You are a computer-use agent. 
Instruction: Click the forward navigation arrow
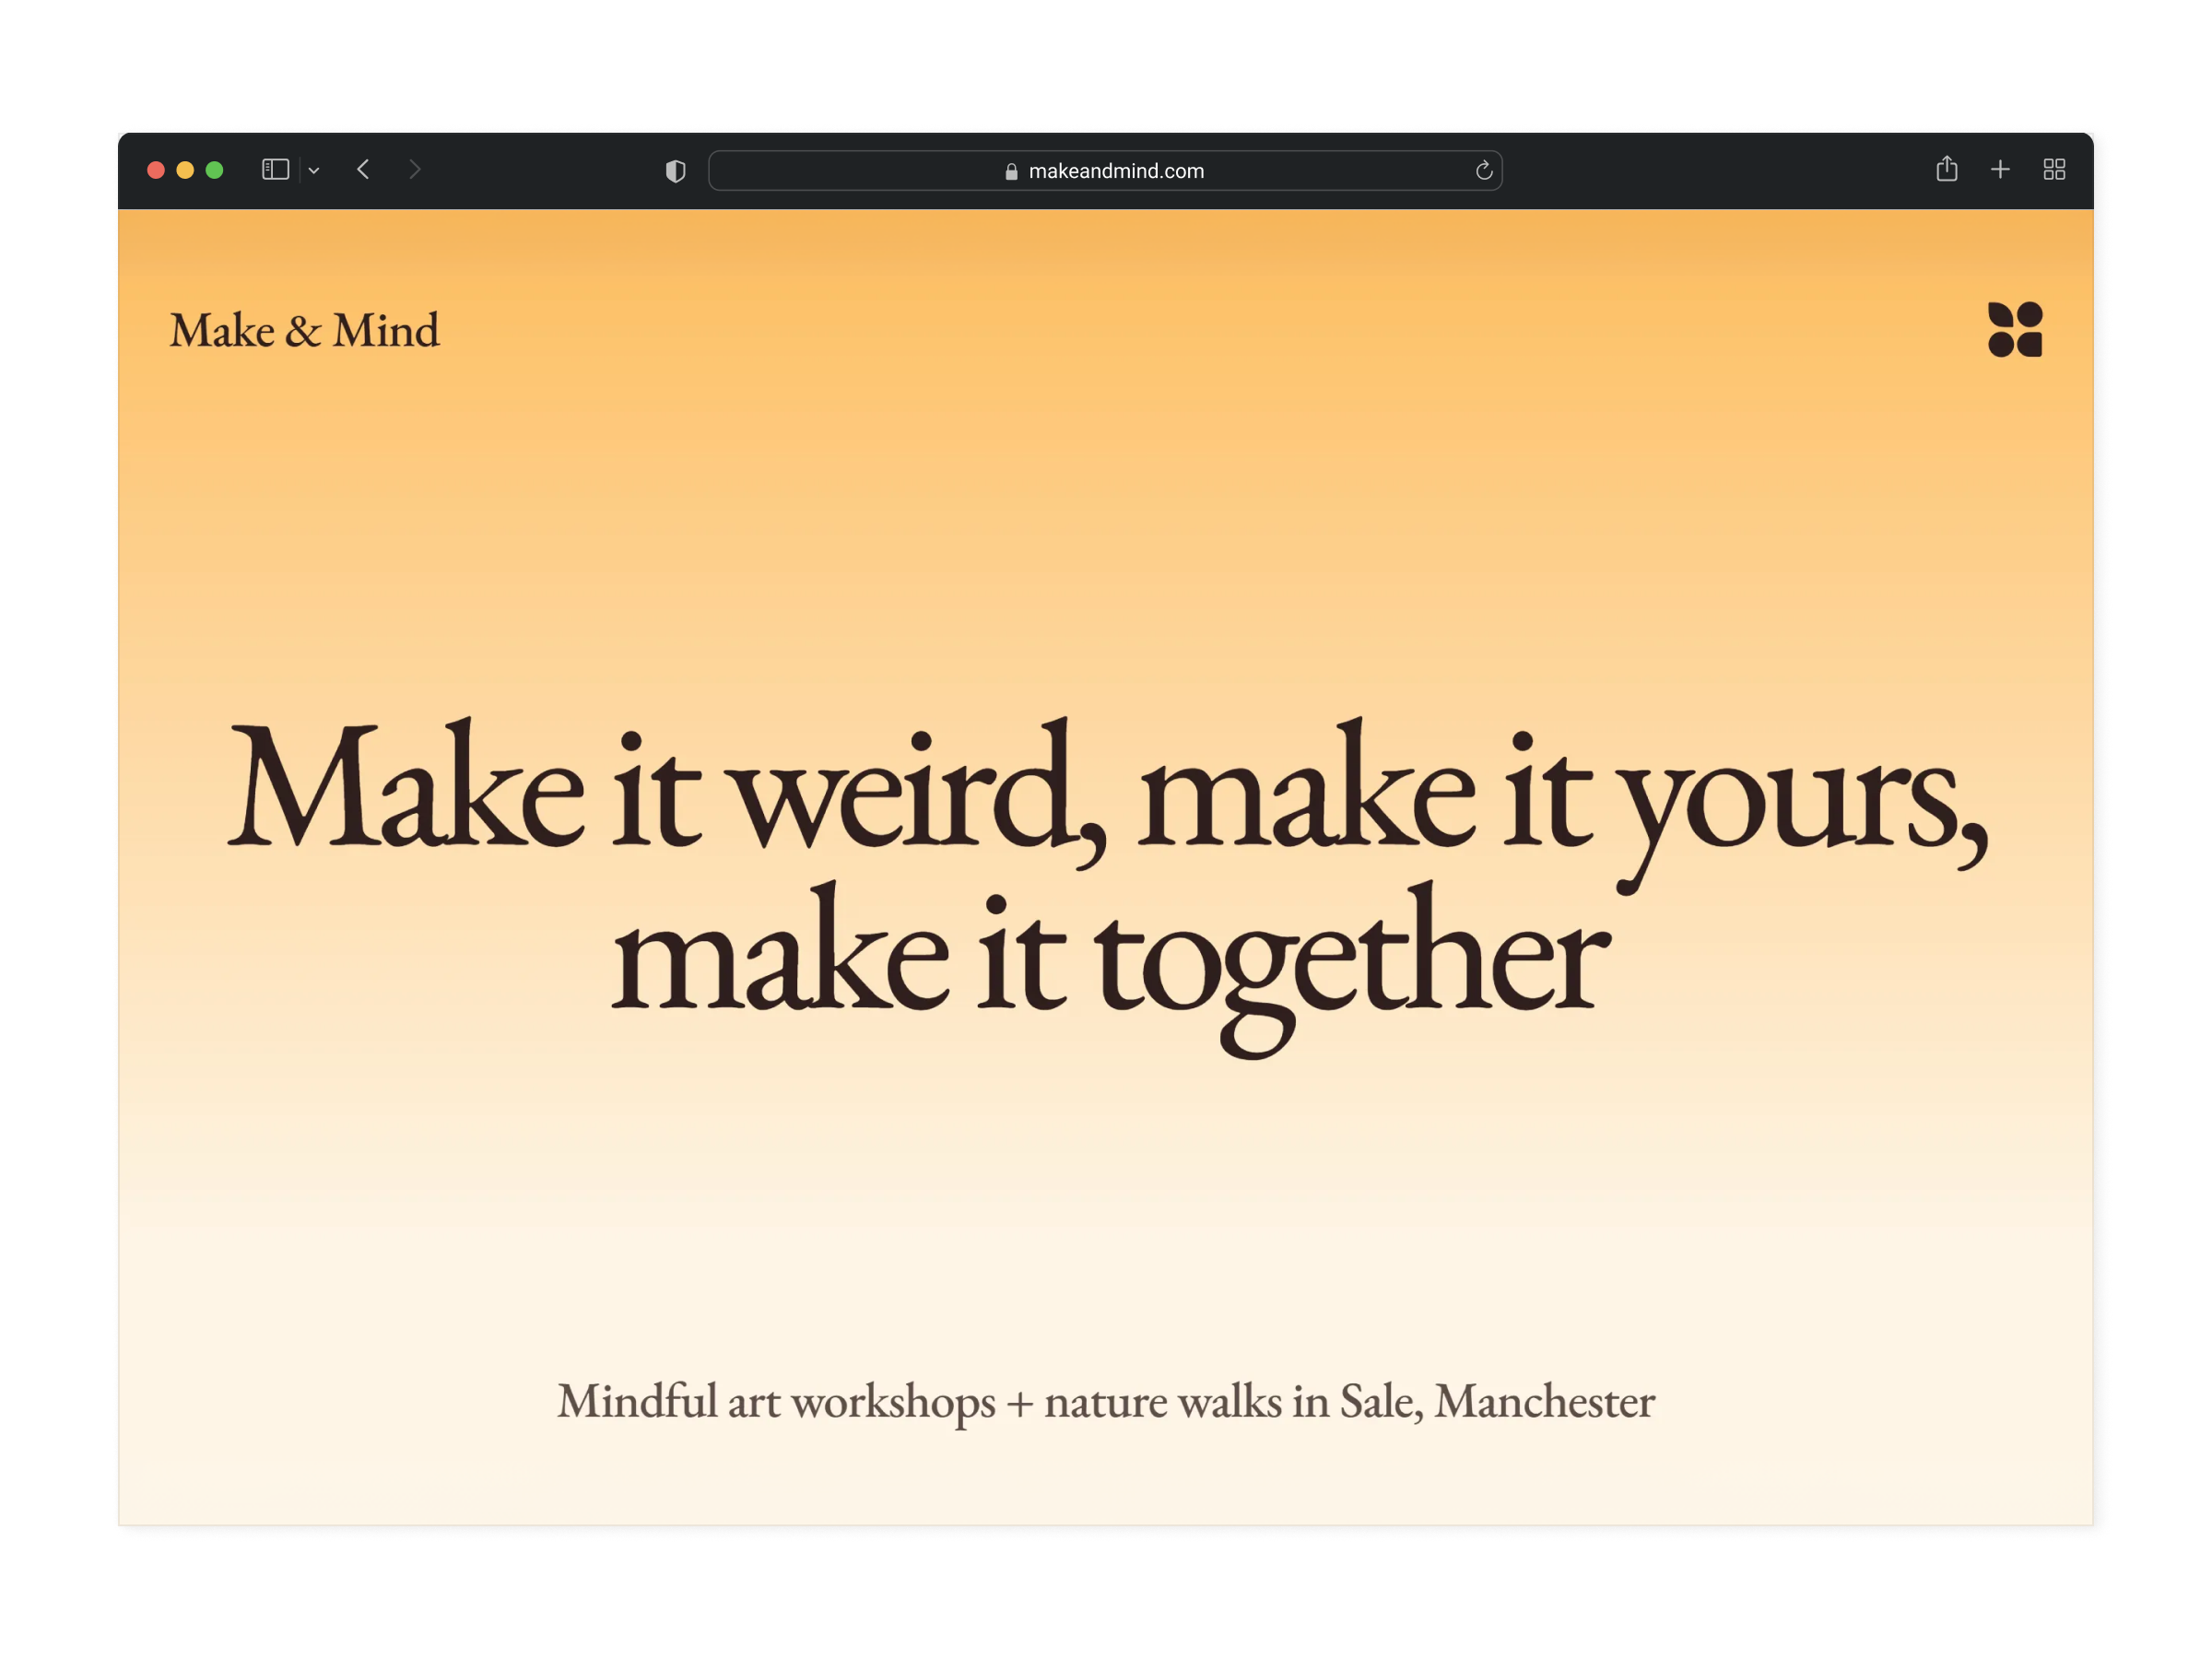tap(415, 170)
